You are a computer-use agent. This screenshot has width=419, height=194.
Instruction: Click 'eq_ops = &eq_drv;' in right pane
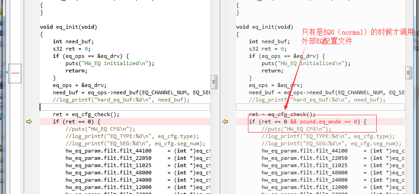pos(276,85)
